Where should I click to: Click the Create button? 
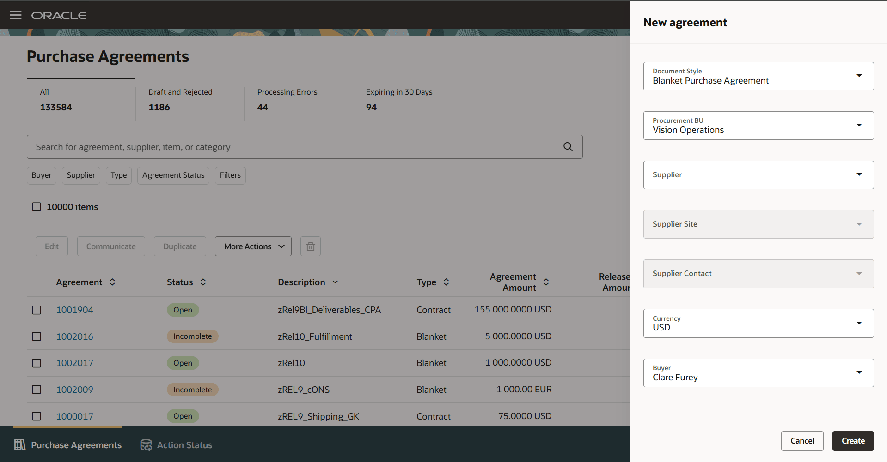[x=853, y=441]
